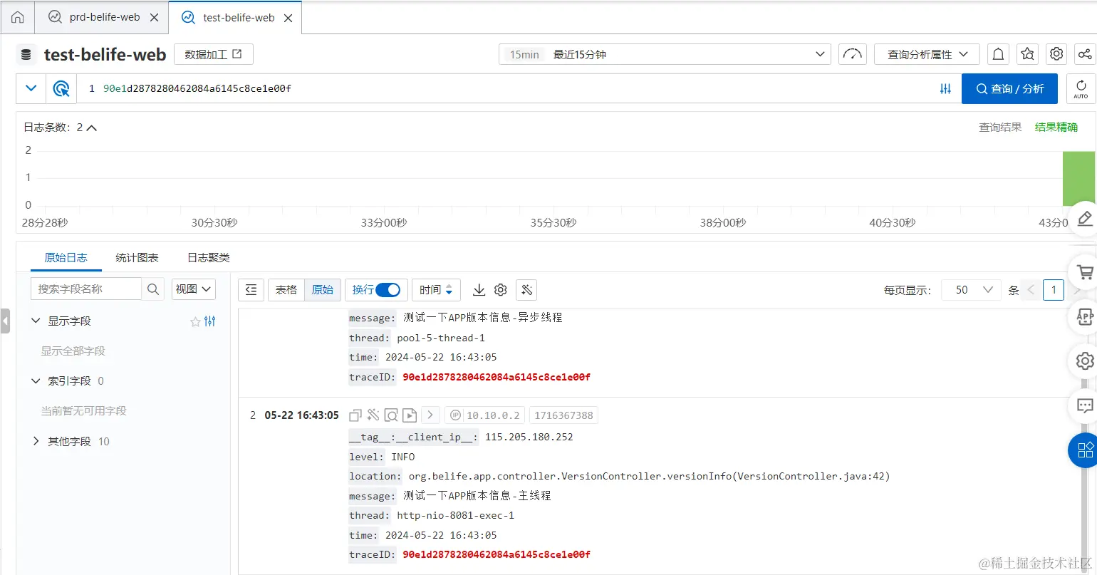Image resolution: width=1097 pixels, height=575 pixels.
Task: Select the 原始日志 tab
Action: click(66, 257)
